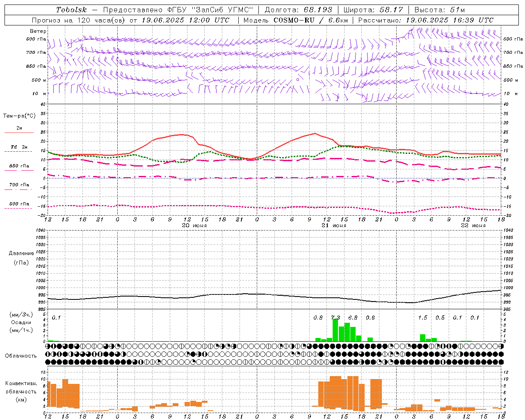Click the tallest green precipitation bar
525x420 pixels.
[335, 330]
